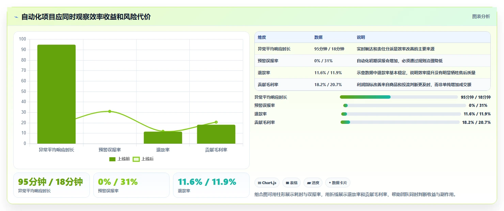Click the table row label 贡献毛利率
This screenshot has width=504, height=211.
[x=268, y=85]
